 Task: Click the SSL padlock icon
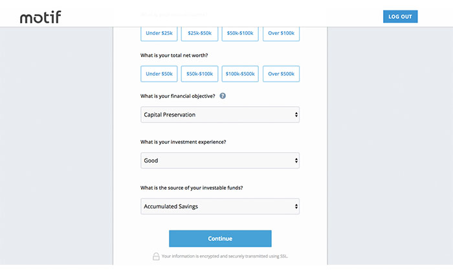156,256
